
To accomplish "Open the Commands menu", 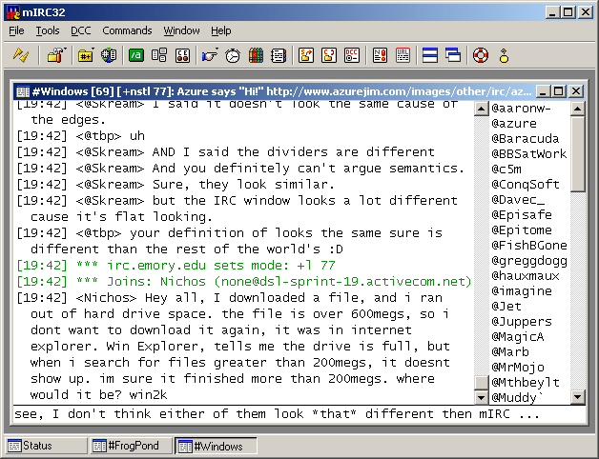I will pyautogui.click(x=127, y=30).
